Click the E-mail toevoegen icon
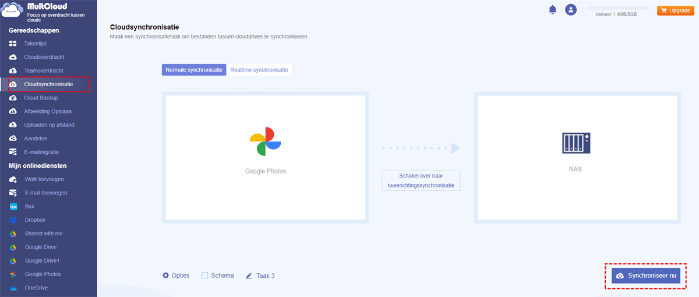Viewport: 699px width, 297px height. (13, 193)
